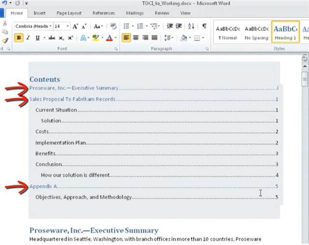309x245 pixels.
Task: Open Change Case dropdown
Action: (98, 26)
